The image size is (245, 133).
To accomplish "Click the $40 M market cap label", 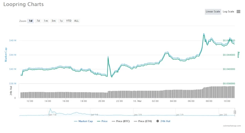I will pyautogui.click(x=13, y=69).
